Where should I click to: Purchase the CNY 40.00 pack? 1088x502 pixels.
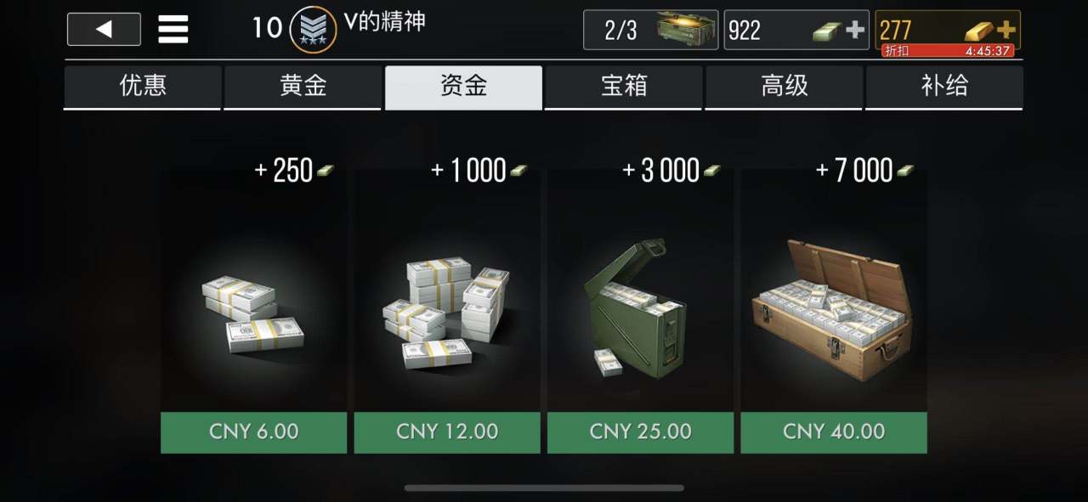click(x=833, y=432)
